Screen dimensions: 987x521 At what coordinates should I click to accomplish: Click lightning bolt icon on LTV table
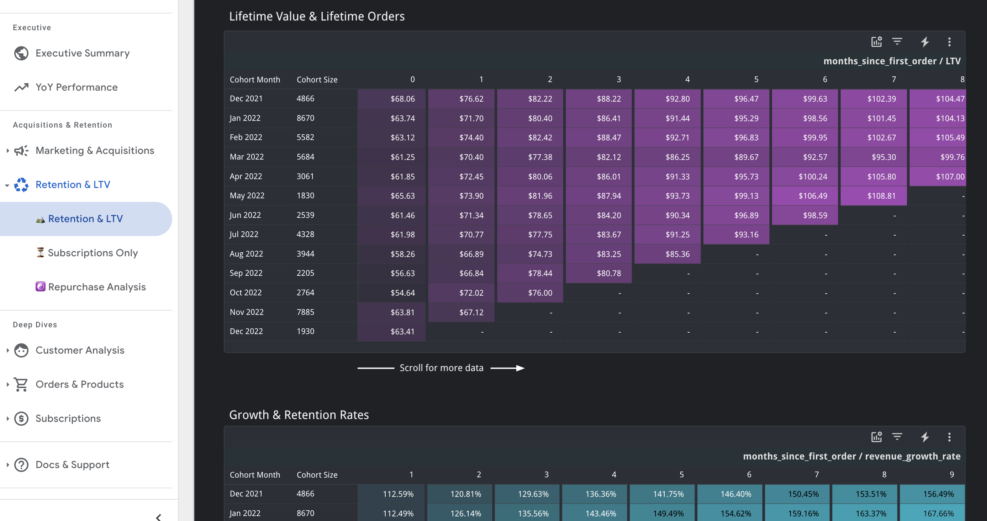point(925,42)
